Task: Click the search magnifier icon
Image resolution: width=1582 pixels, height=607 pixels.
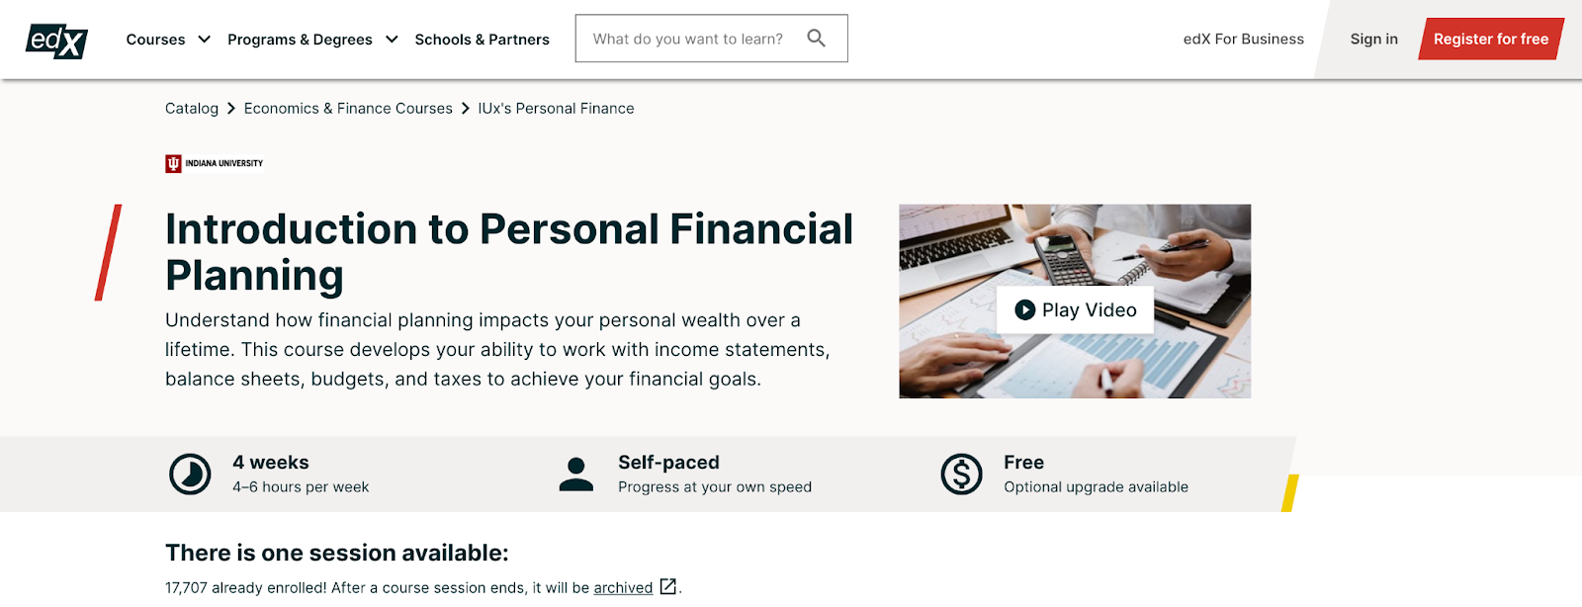Action: click(816, 39)
